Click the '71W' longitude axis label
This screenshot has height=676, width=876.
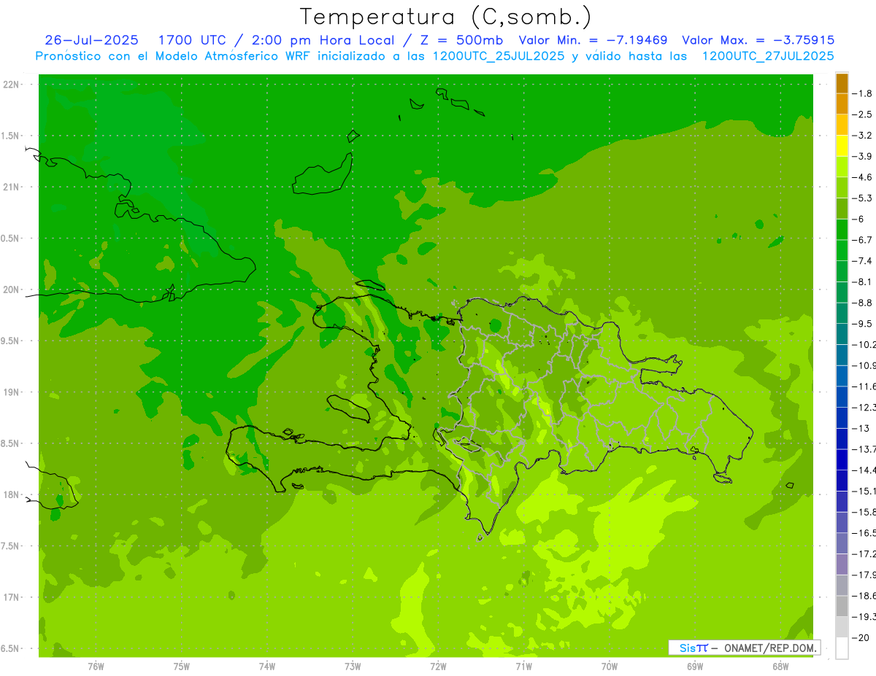[524, 667]
